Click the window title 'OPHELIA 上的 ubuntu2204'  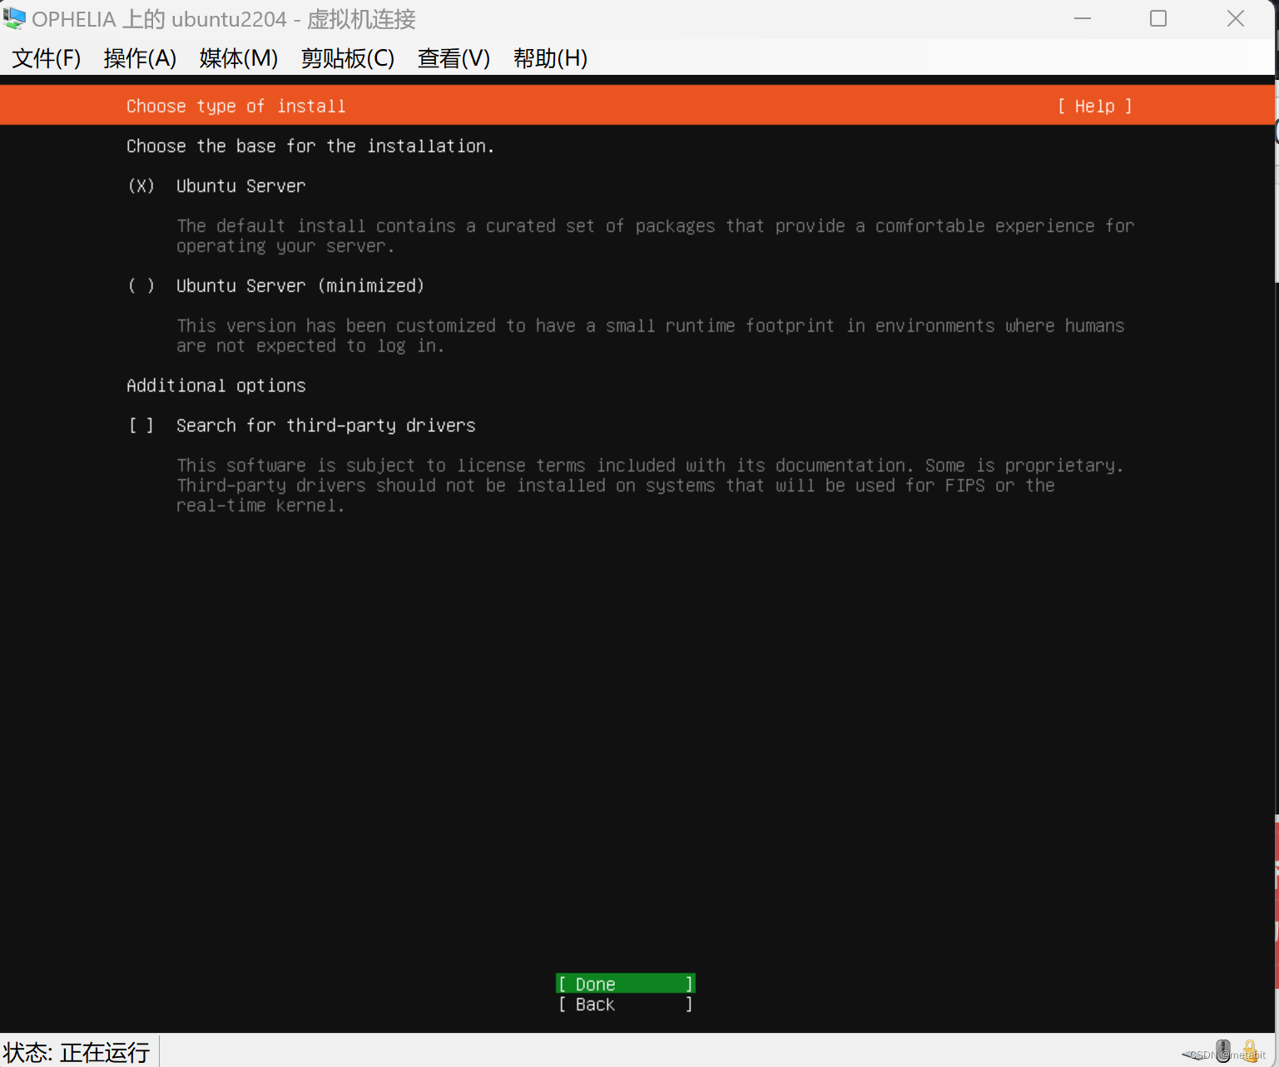[224, 18]
